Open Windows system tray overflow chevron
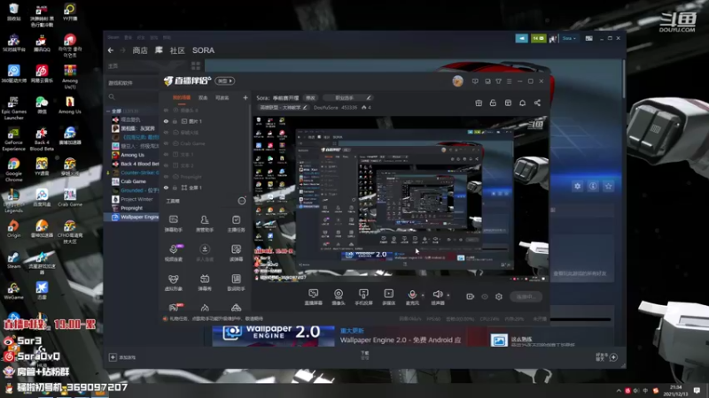 (619, 390)
